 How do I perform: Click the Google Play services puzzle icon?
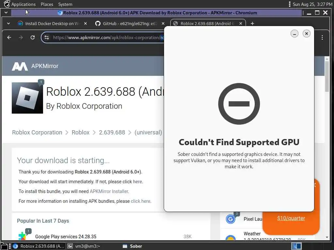[x=23, y=236]
